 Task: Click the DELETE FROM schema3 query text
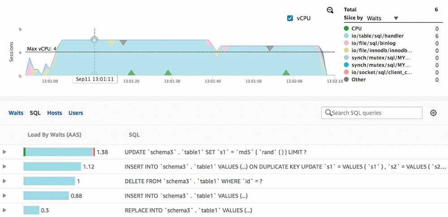[194, 181]
